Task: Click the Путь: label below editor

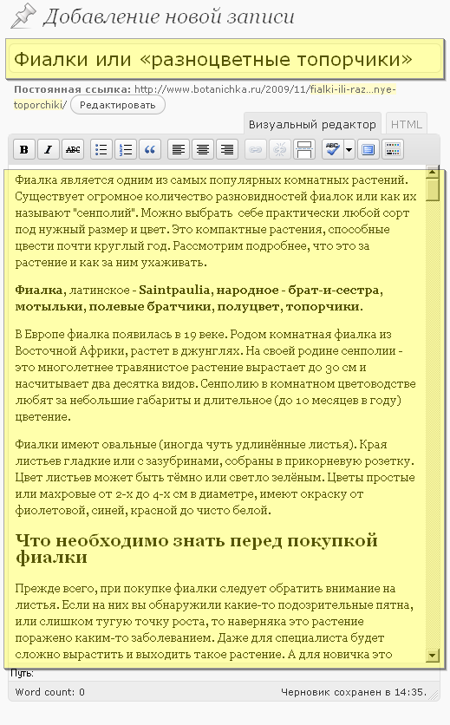Action: pos(22,673)
